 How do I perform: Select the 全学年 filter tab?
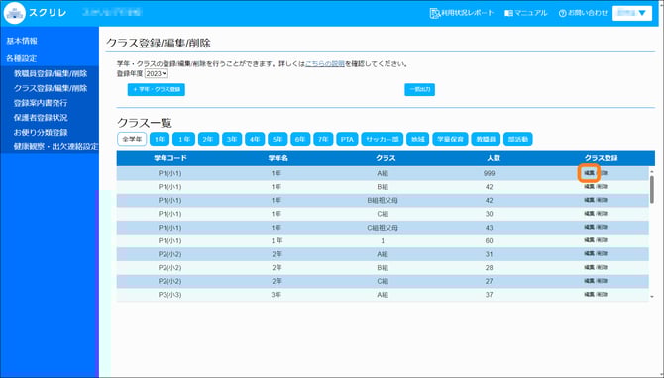coord(132,140)
